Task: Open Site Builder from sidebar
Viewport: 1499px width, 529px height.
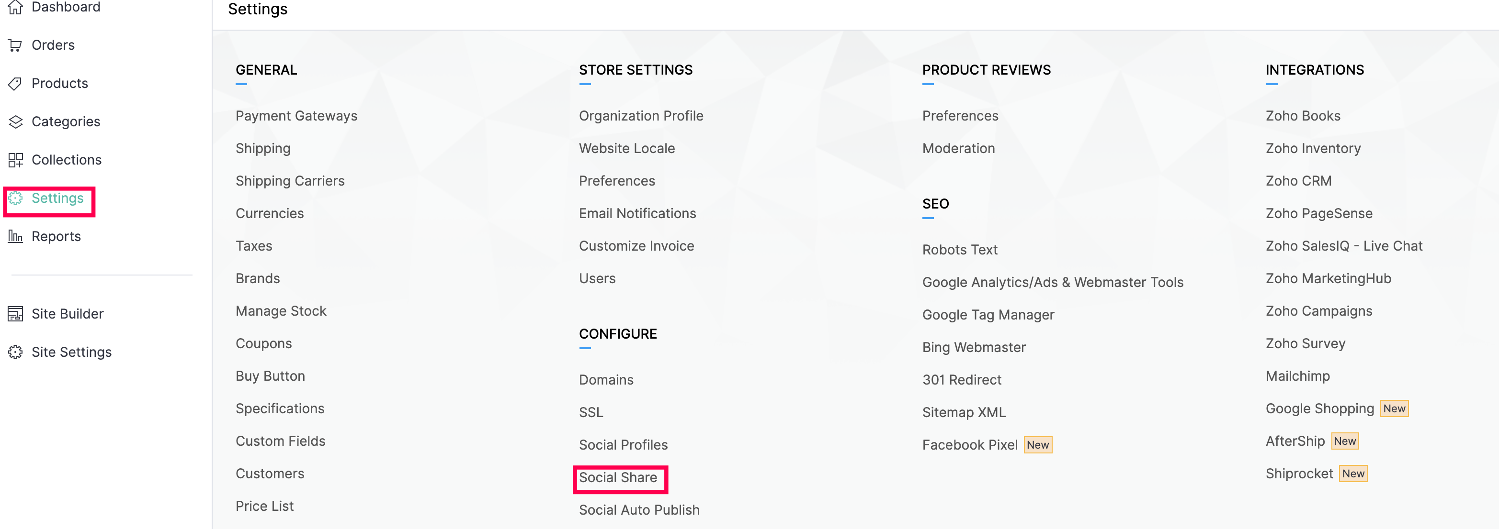Action: pyautogui.click(x=68, y=314)
